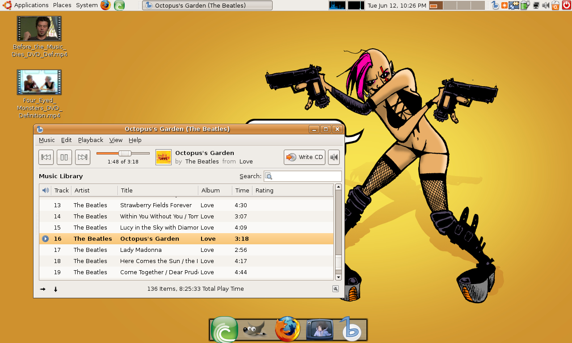Sort by the Title column header
Image resolution: width=572 pixels, height=343 pixels.
pos(158,190)
